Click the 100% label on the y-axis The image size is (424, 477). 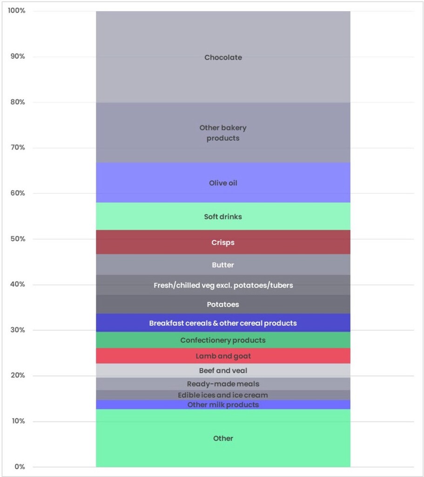[x=16, y=10]
